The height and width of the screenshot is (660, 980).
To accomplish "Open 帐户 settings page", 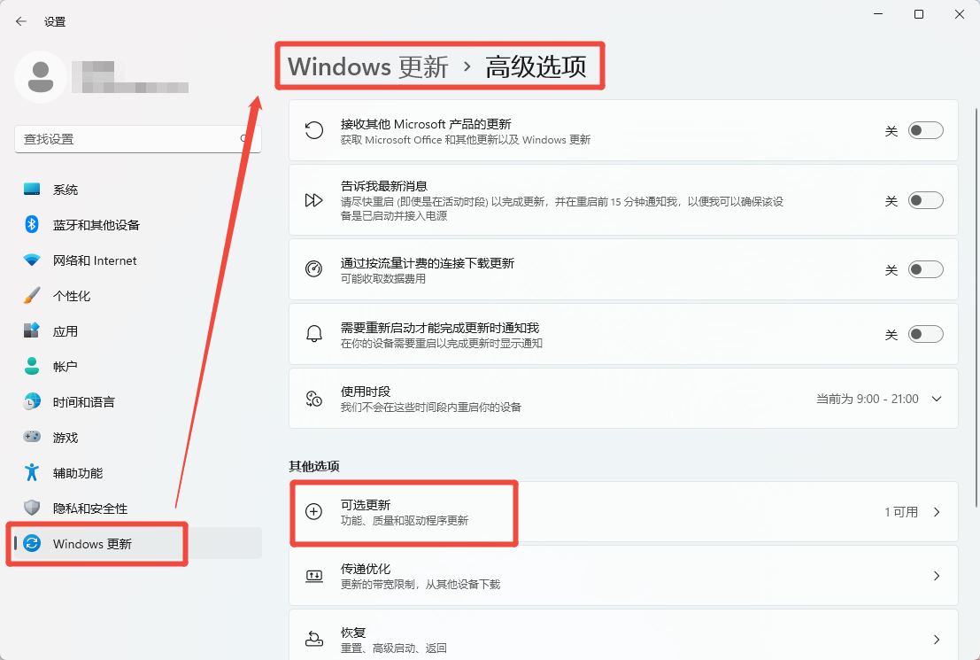I will pos(137,366).
